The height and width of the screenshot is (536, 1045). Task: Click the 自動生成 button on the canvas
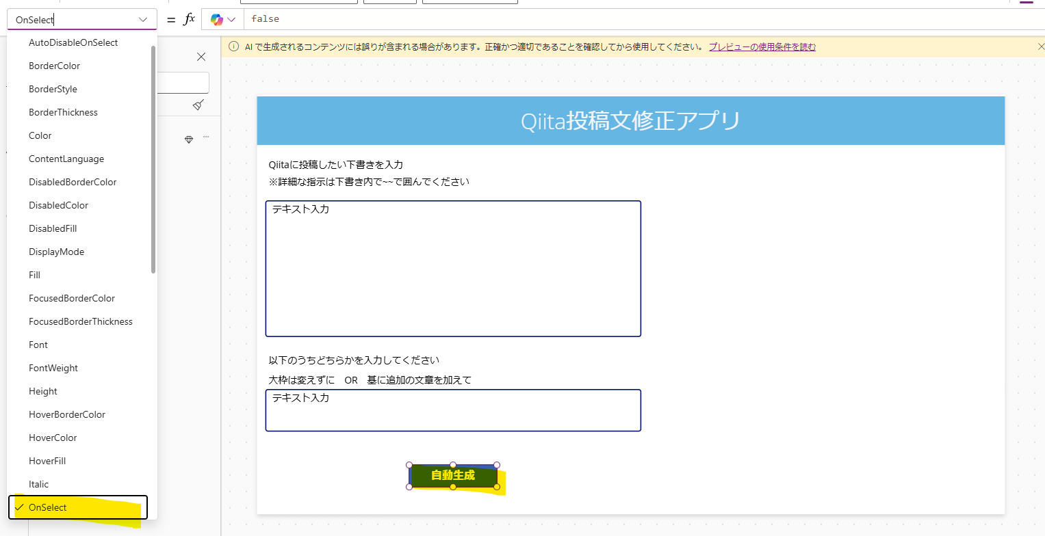pyautogui.click(x=453, y=475)
